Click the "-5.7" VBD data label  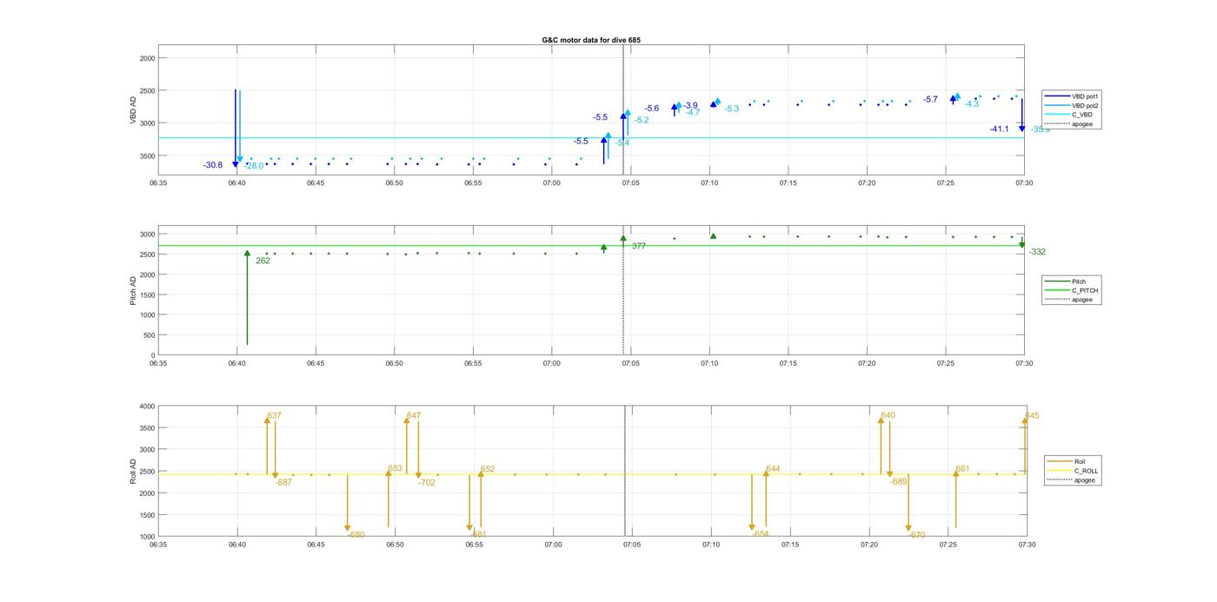tap(931, 100)
